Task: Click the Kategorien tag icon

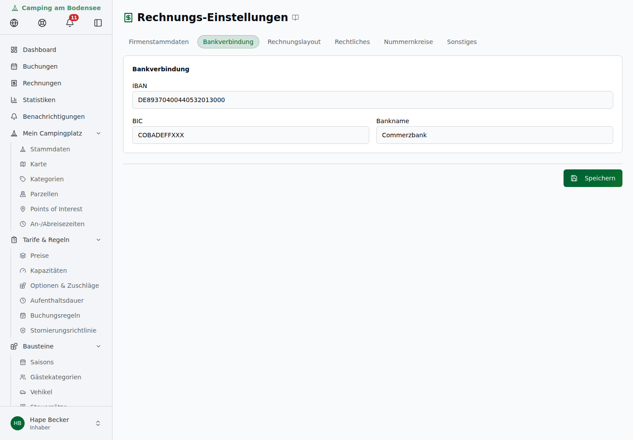Action: pos(23,179)
